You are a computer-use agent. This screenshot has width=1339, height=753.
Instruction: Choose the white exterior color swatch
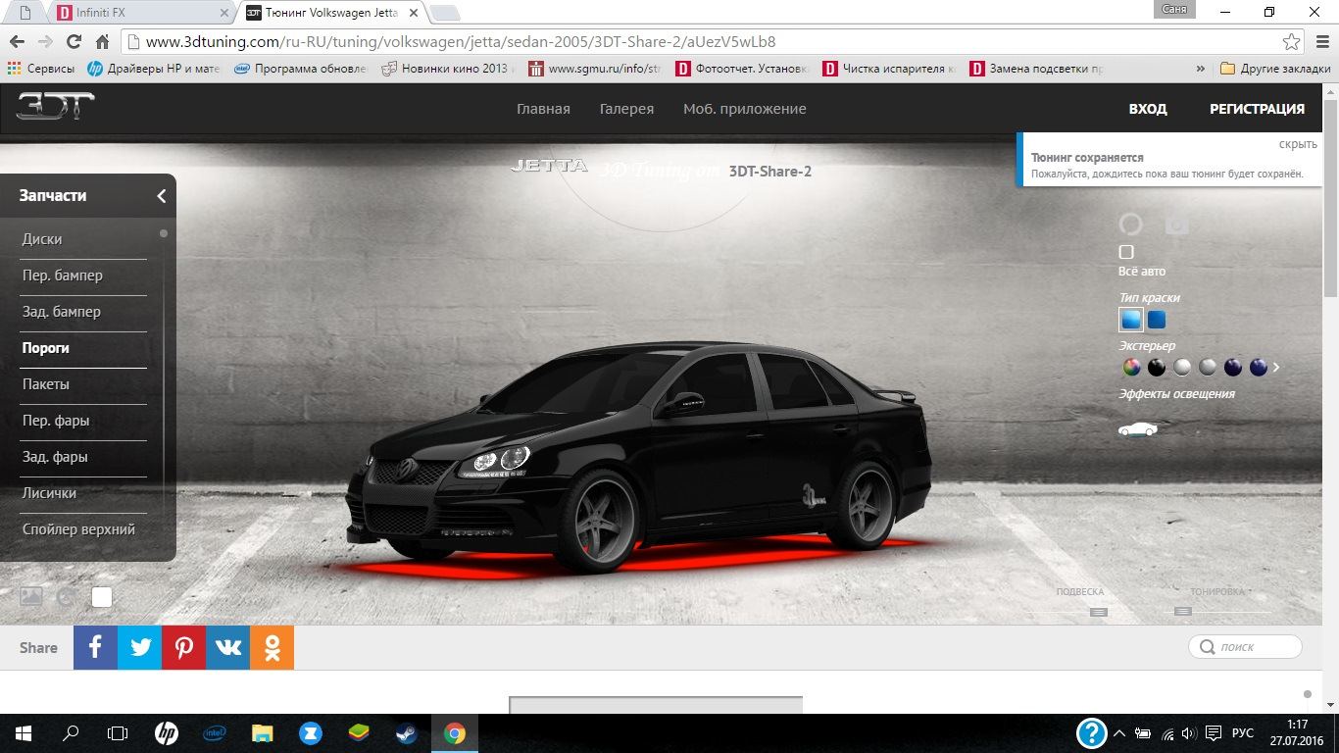pos(1182,368)
